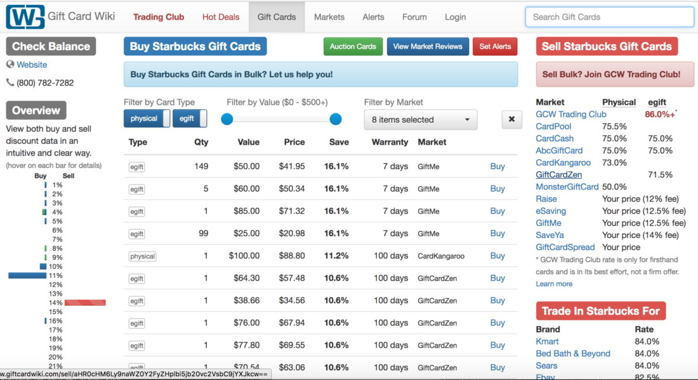The image size is (698, 380).
Task: Open the Forum nav item
Action: pyautogui.click(x=414, y=17)
